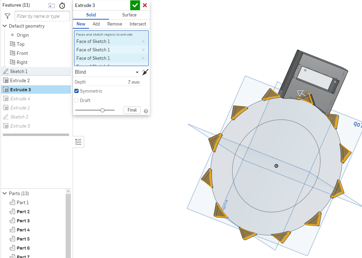The width and height of the screenshot is (362, 258).
Task: Click the Parts list scrollbar up arrow
Action: (68, 192)
